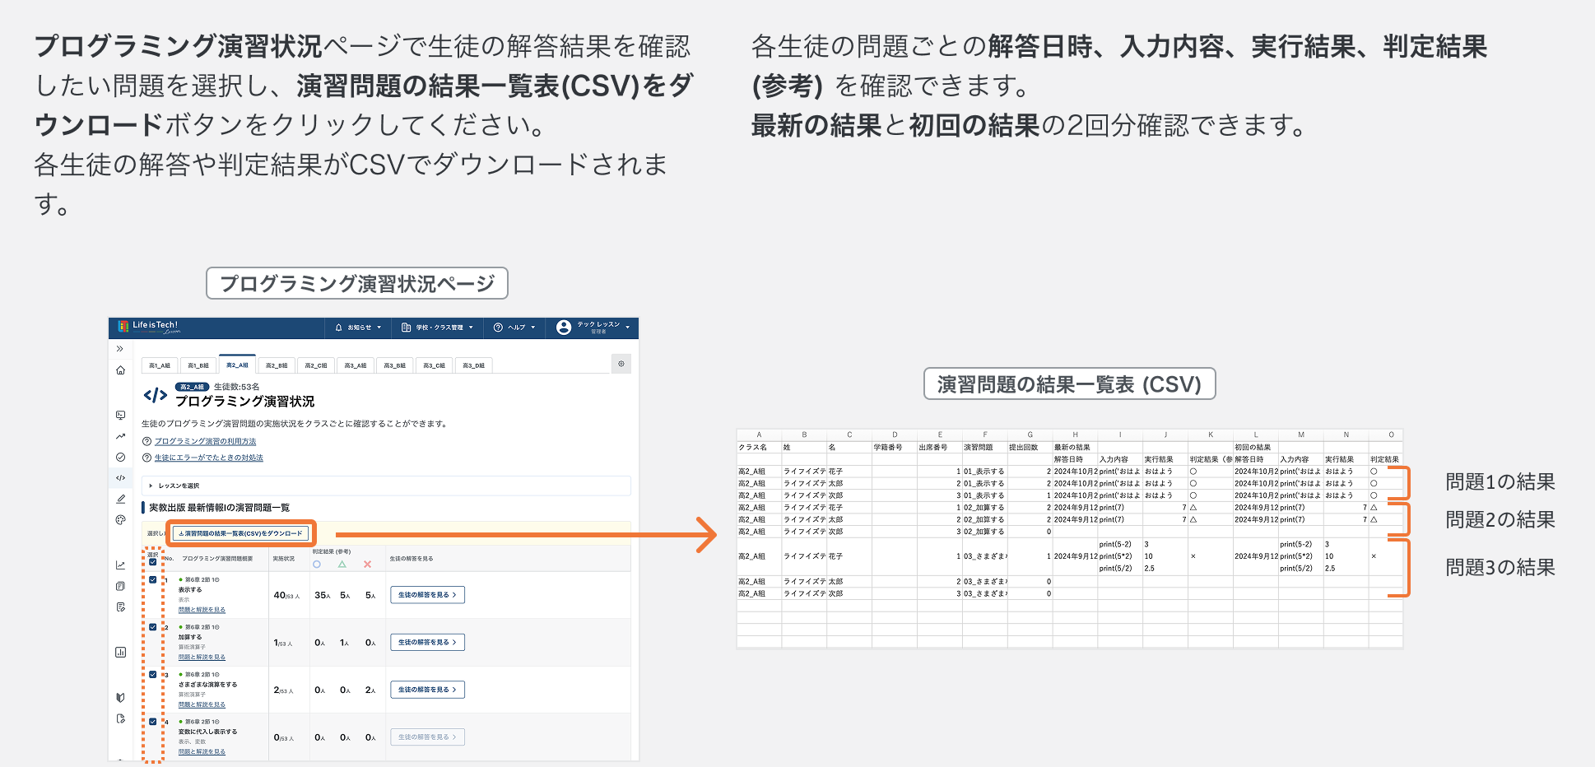Open プログラミング演習の利用方法 link
This screenshot has height=767, width=1595.
[206, 442]
